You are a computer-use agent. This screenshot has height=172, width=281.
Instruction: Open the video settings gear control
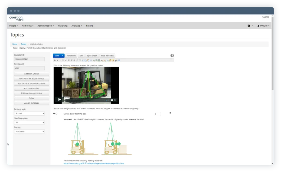click(x=112, y=100)
